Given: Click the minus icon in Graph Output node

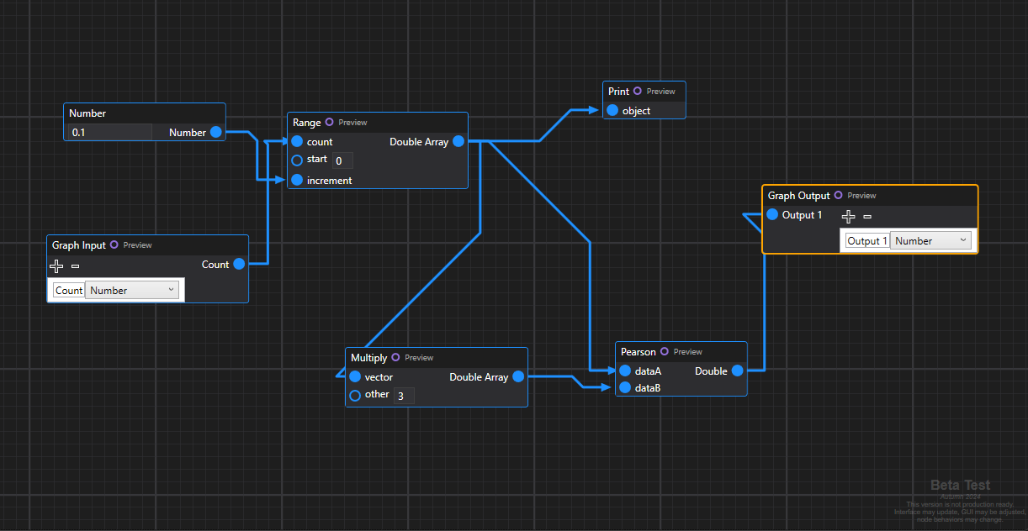Looking at the screenshot, I should [x=867, y=216].
